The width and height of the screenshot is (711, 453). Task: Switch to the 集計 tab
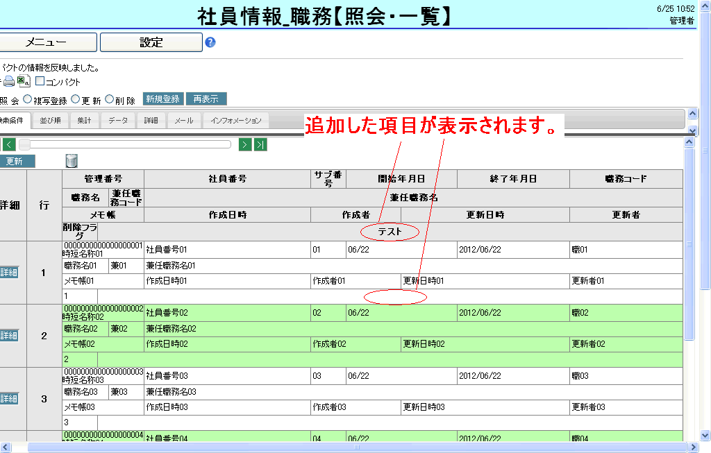coord(84,121)
